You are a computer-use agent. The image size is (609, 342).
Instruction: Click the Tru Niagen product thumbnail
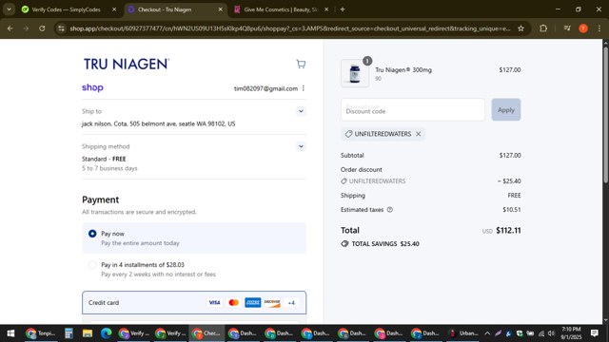click(x=355, y=73)
